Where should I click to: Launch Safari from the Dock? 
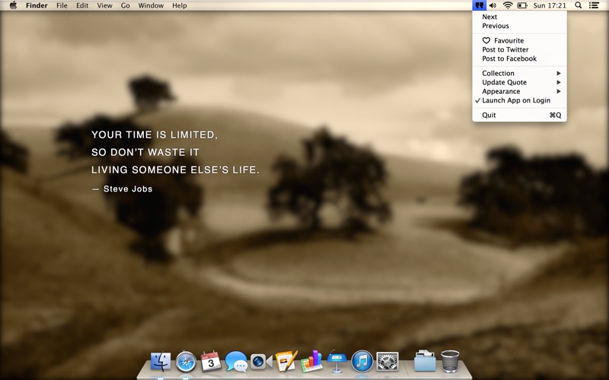186,362
